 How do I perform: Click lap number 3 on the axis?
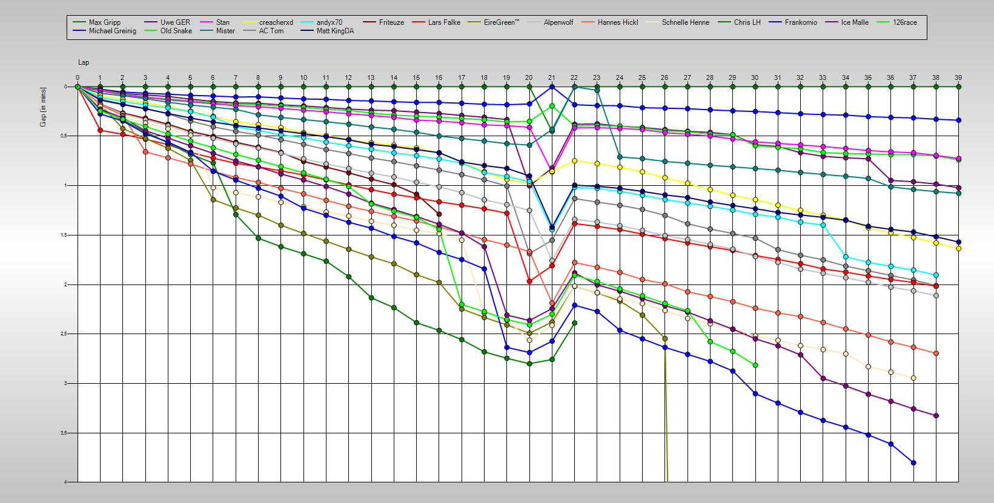[x=145, y=77]
